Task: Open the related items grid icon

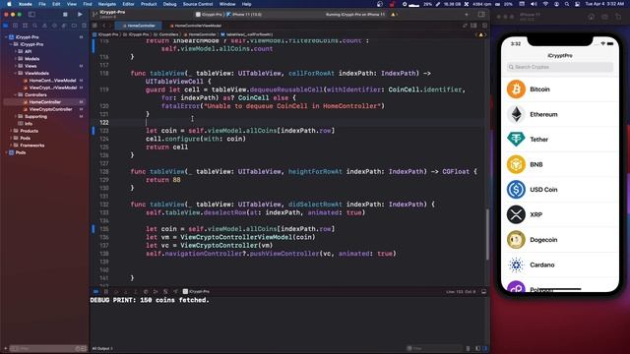Action: [x=94, y=26]
